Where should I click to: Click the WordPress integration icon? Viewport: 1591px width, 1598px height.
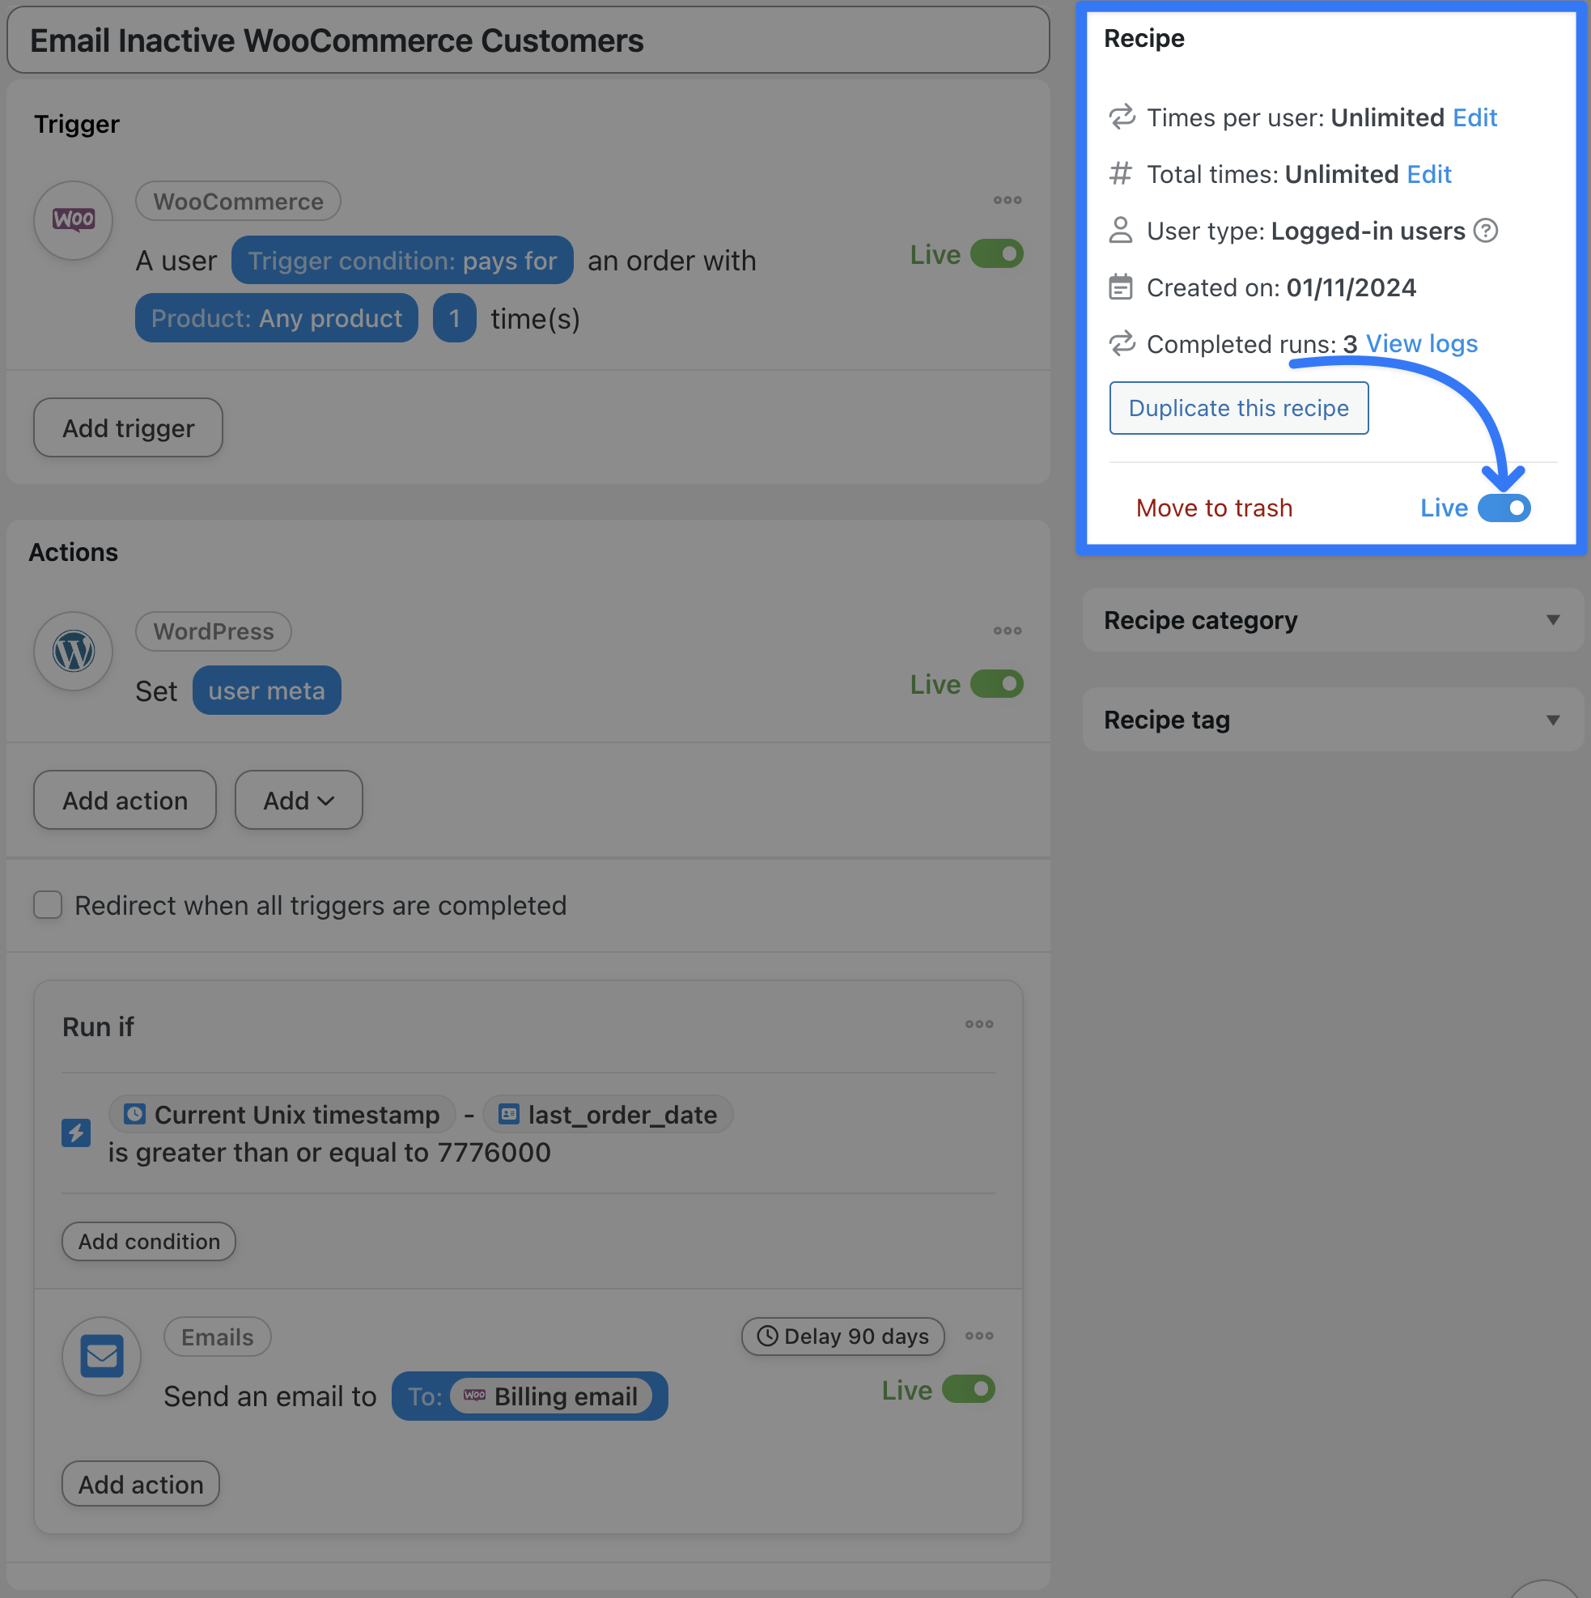[74, 652]
